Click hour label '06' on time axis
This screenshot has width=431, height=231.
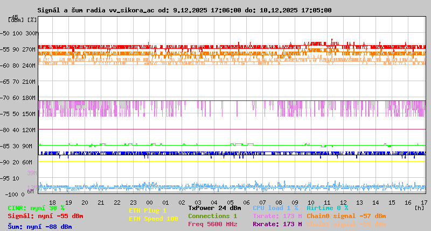[x=246, y=203]
